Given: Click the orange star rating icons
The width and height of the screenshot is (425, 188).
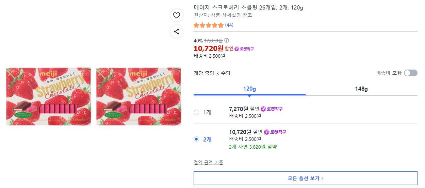Looking at the screenshot, I should (209, 25).
